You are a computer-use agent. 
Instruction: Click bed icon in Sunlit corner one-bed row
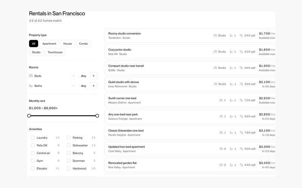(x=221, y=100)
